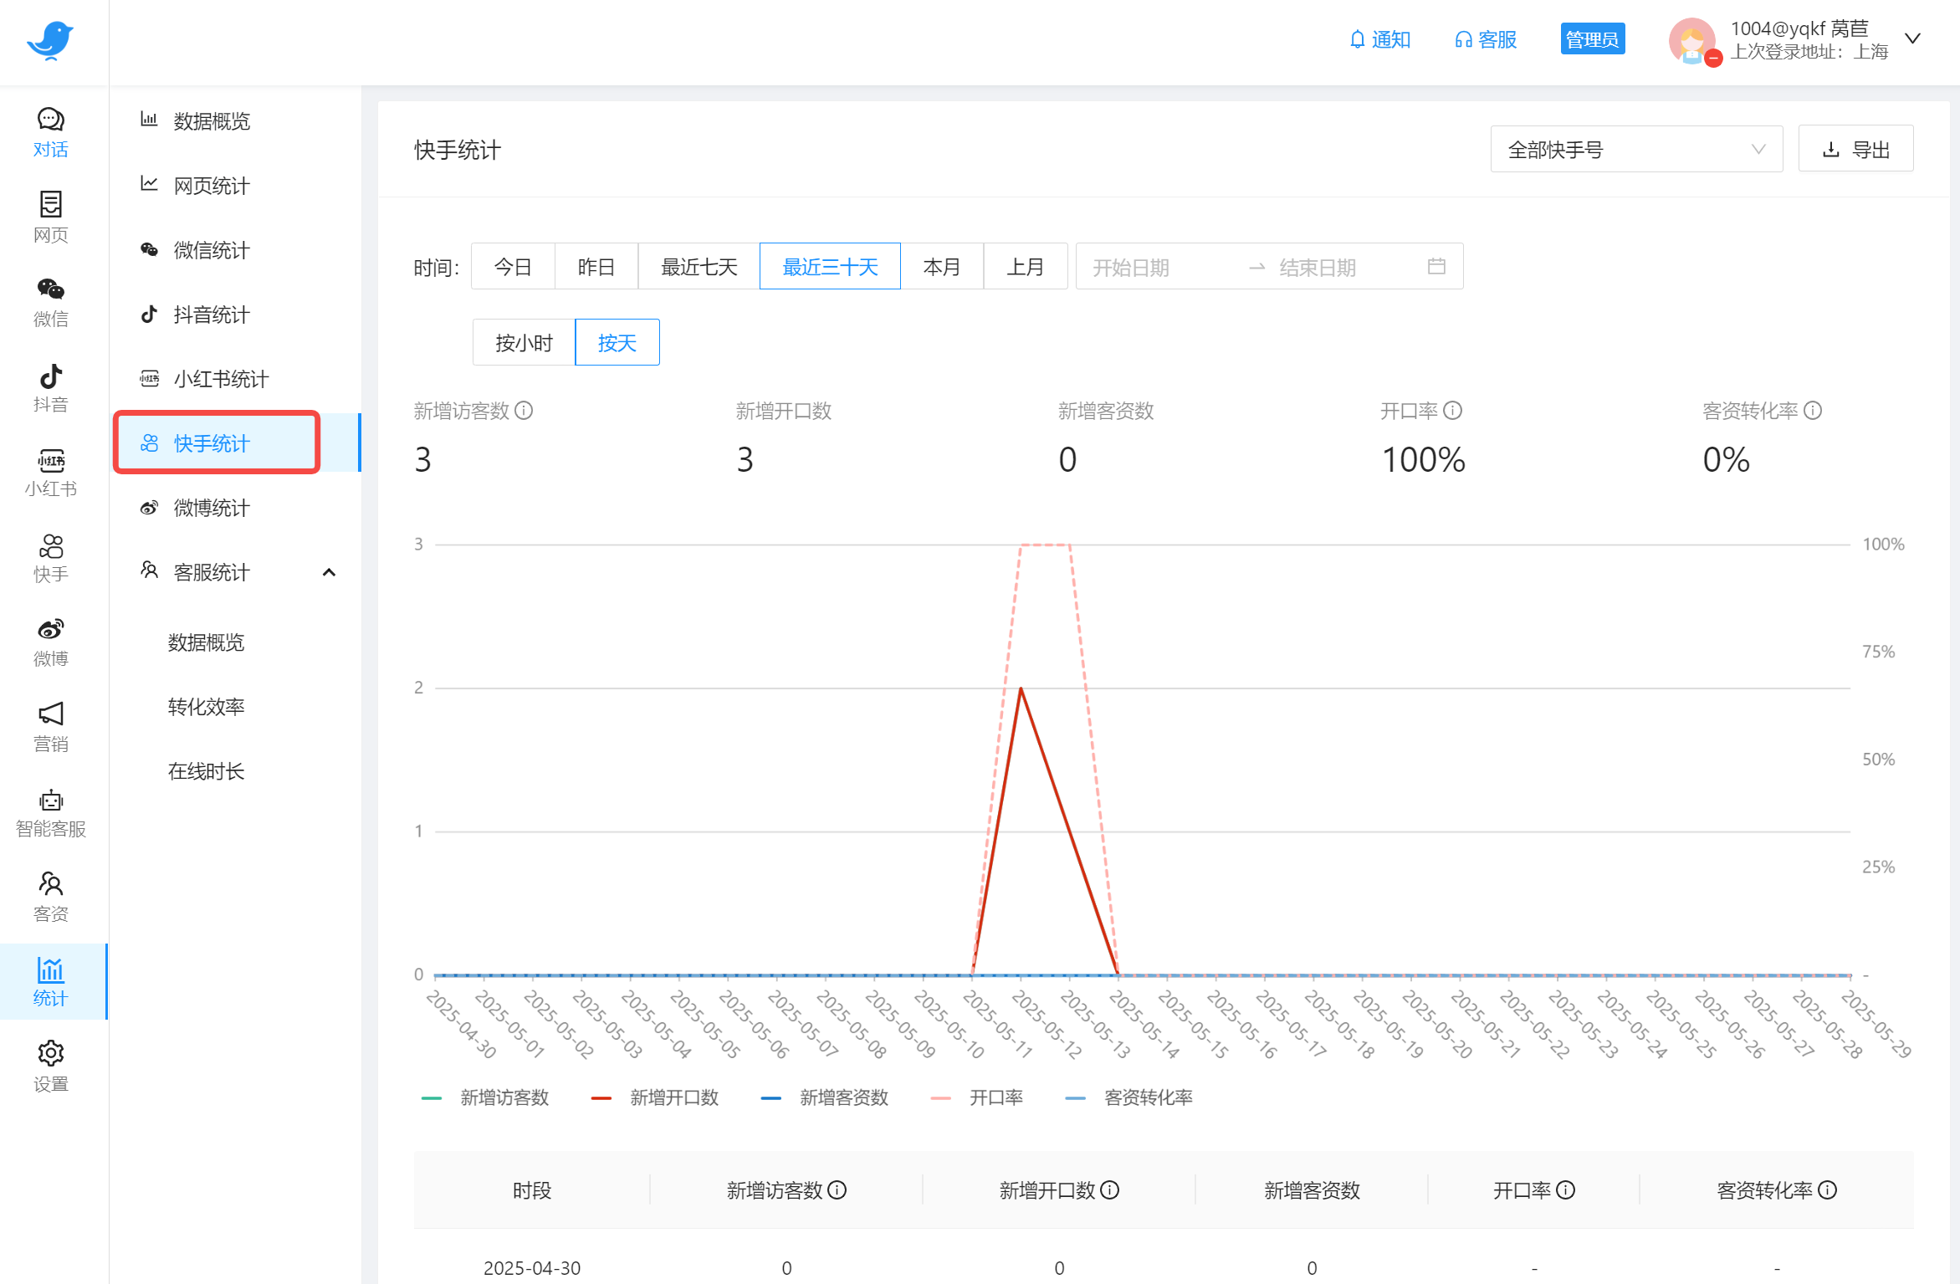The height and width of the screenshot is (1284, 1960).
Task: Click the 导出 export button
Action: coord(1855,150)
